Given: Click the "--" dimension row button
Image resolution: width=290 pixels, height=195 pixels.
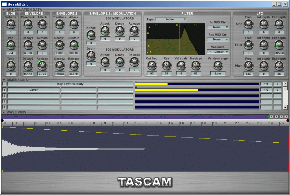Looking at the screenshot, I should point(4,84).
